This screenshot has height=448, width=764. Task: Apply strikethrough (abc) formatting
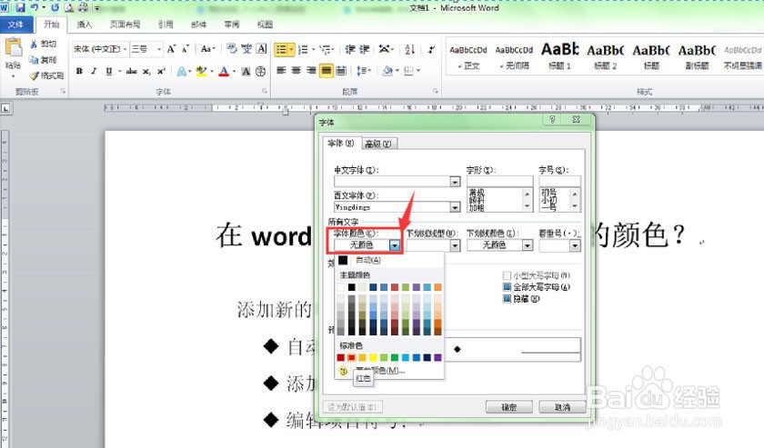[x=131, y=71]
